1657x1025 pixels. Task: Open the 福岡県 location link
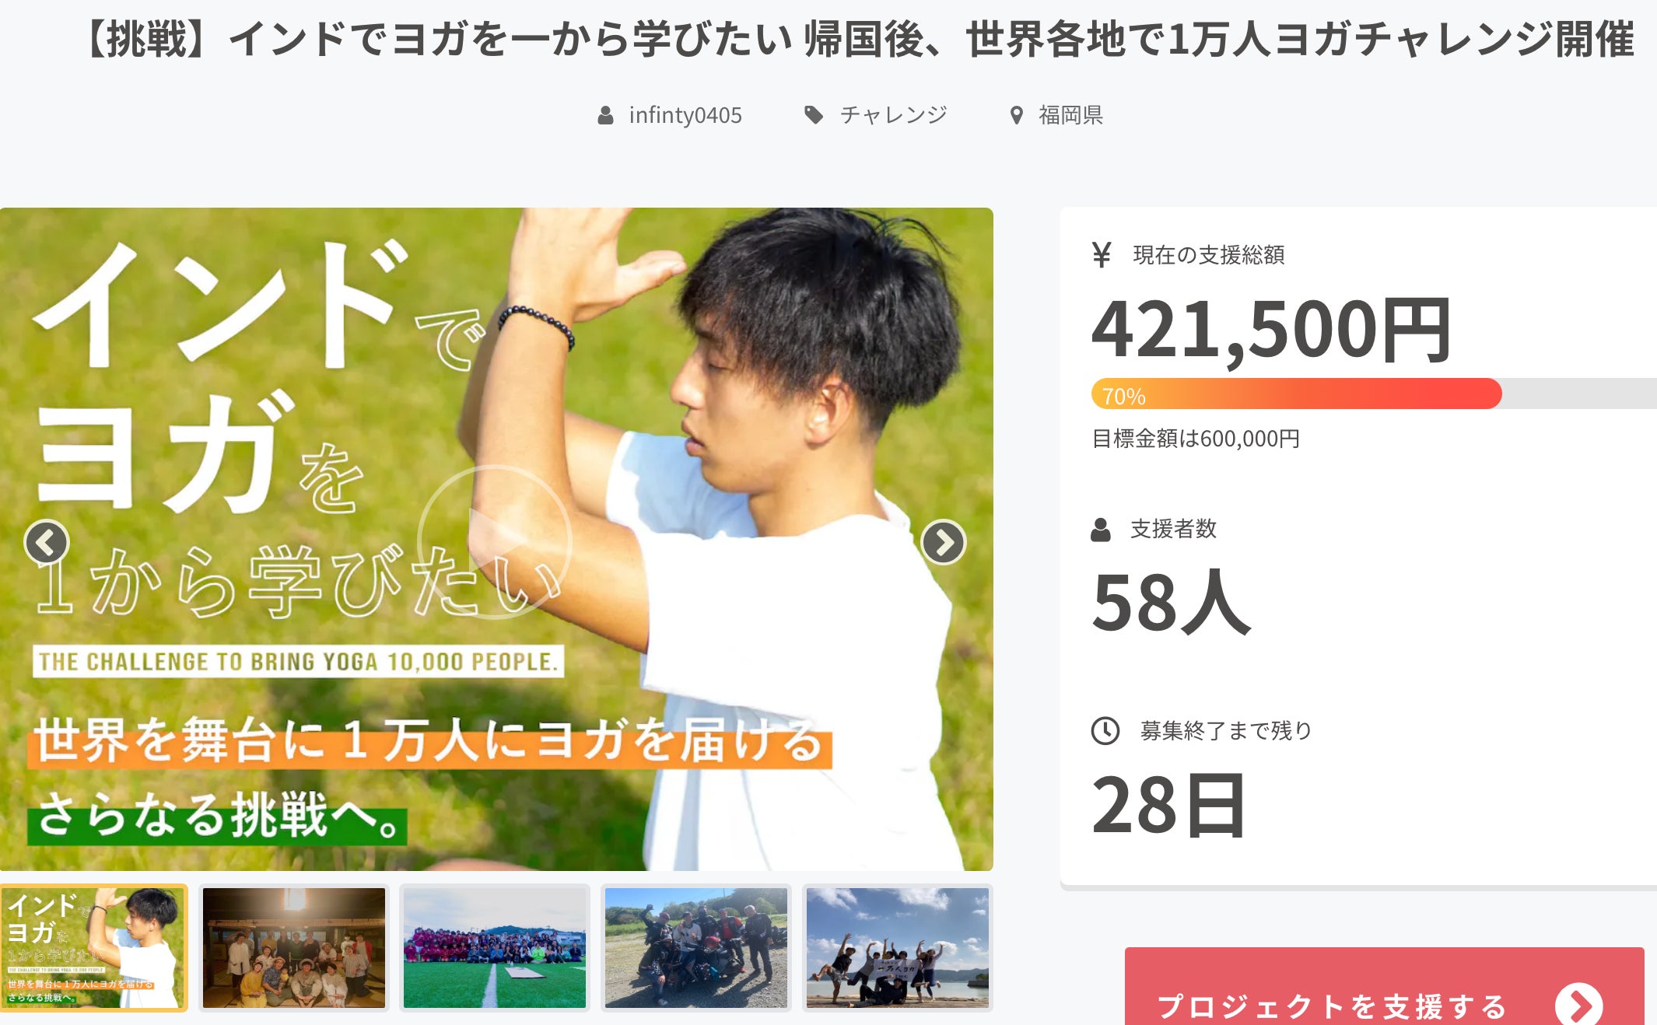tap(1071, 116)
